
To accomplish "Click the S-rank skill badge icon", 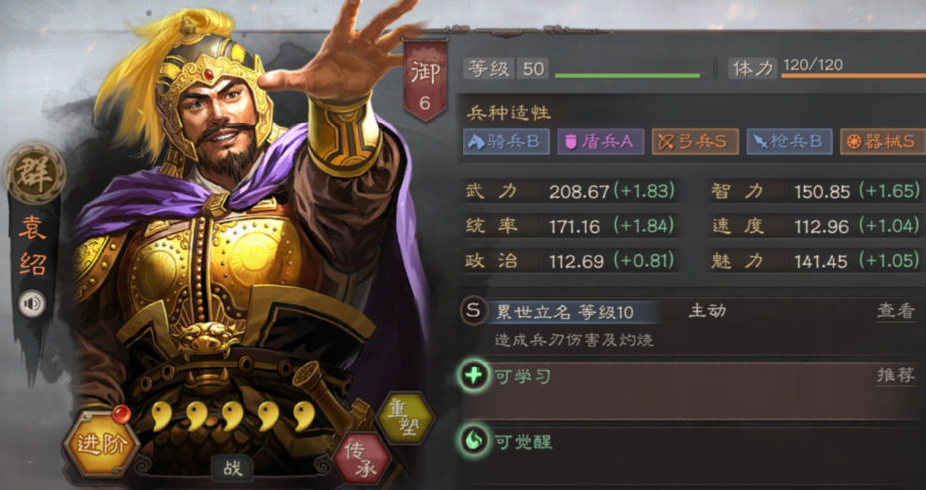I will 473,311.
